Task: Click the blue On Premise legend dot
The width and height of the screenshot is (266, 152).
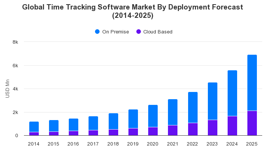Action: point(97,32)
